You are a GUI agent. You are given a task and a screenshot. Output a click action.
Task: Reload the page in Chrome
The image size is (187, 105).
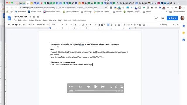point(15,8)
